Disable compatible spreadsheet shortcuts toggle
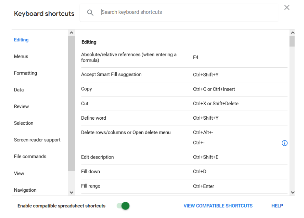Screen dimensions: 304x218 (123, 206)
